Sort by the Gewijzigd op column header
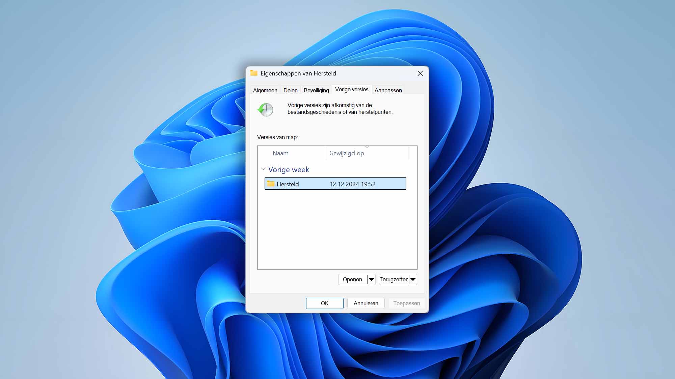The width and height of the screenshot is (675, 379). point(367,153)
